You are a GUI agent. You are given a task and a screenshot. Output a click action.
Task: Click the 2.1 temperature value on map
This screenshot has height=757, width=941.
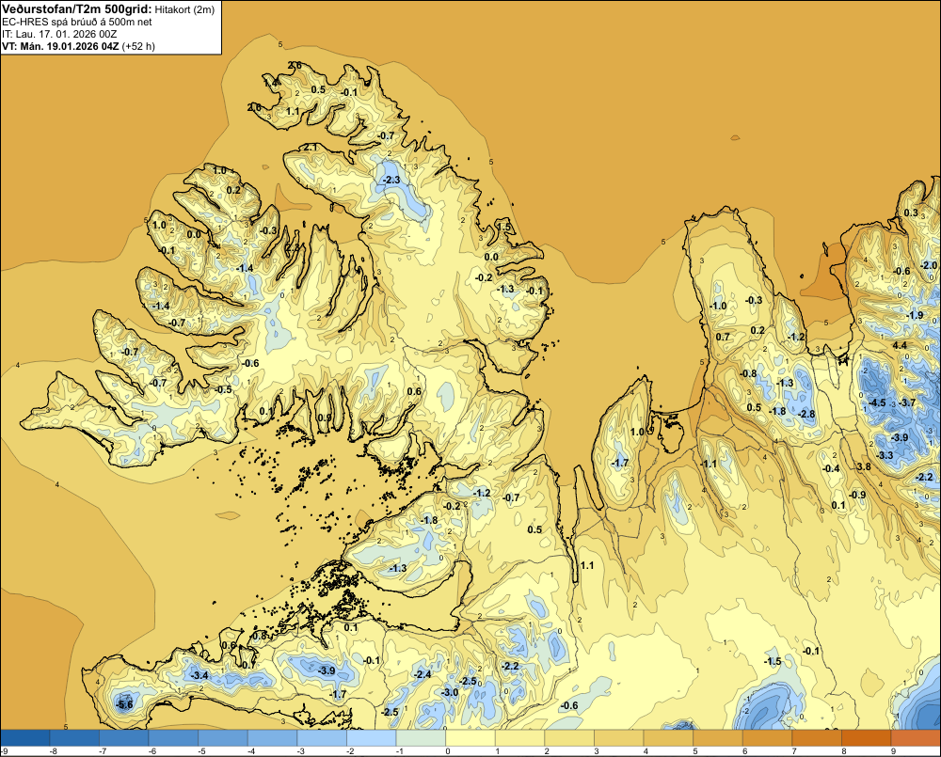[x=311, y=147]
